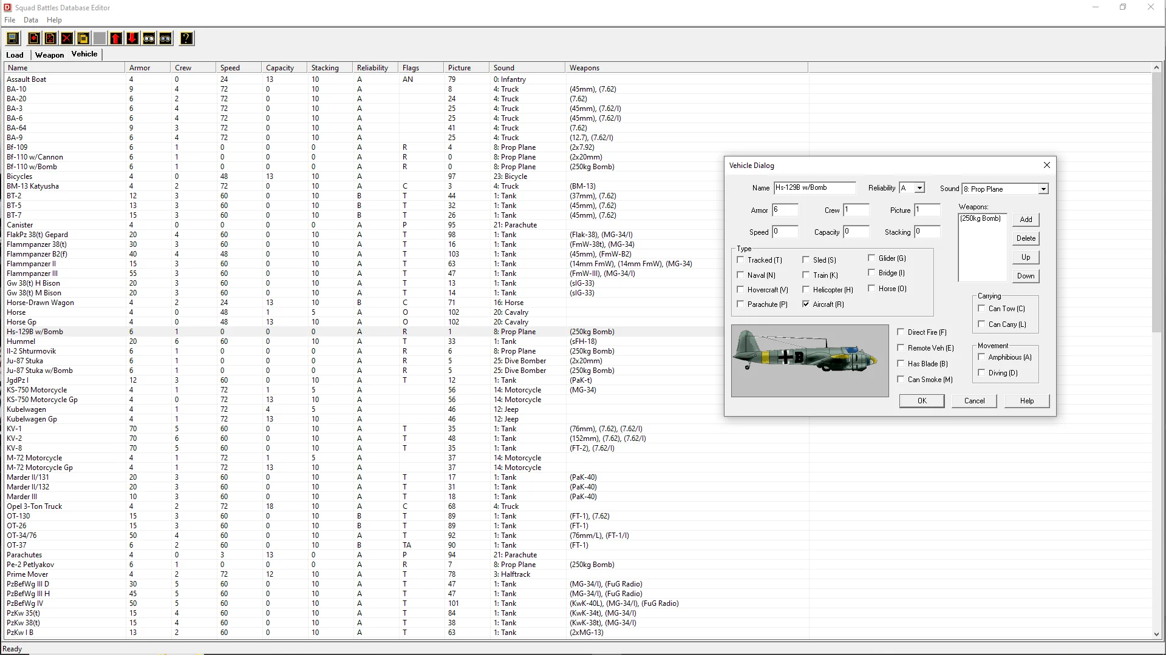Switch to the Weapon tab

[49, 55]
